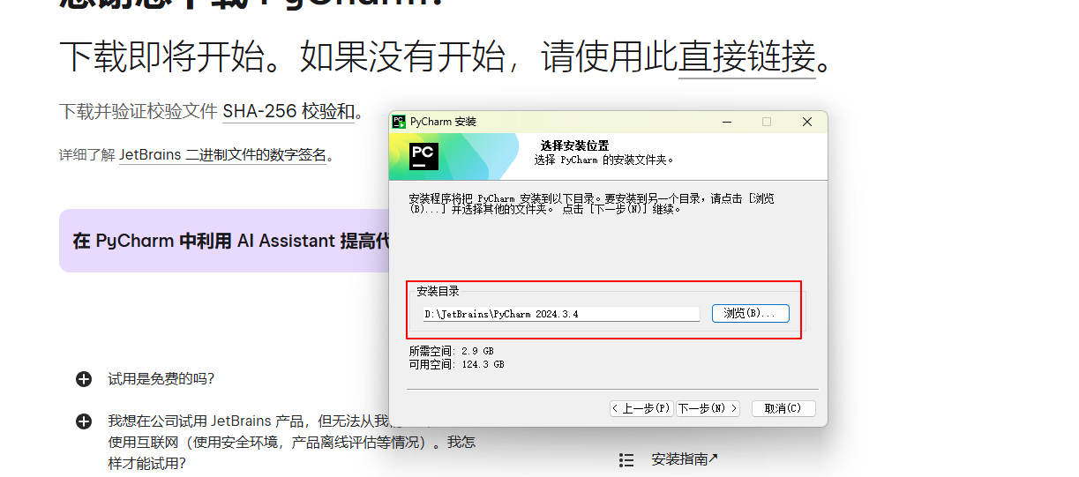This screenshot has width=1079, height=477.
Task: Expand plus icon for 我想在公司试用 question
Action: click(84, 421)
